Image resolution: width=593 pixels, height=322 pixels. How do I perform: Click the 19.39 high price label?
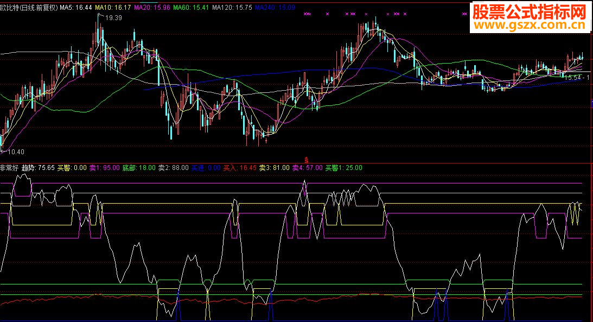[x=113, y=18]
